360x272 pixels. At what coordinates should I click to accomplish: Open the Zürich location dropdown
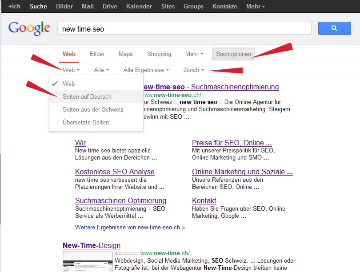point(194,70)
